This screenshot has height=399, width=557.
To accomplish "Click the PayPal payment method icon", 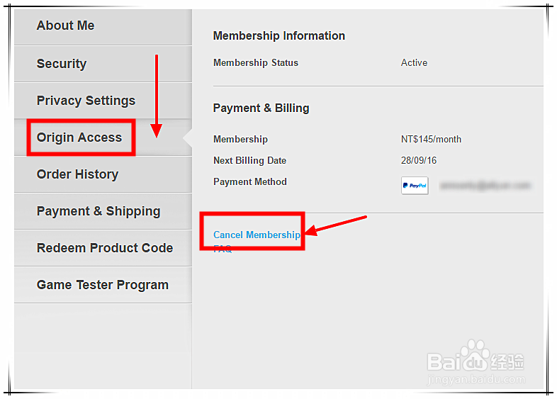I will click(415, 186).
